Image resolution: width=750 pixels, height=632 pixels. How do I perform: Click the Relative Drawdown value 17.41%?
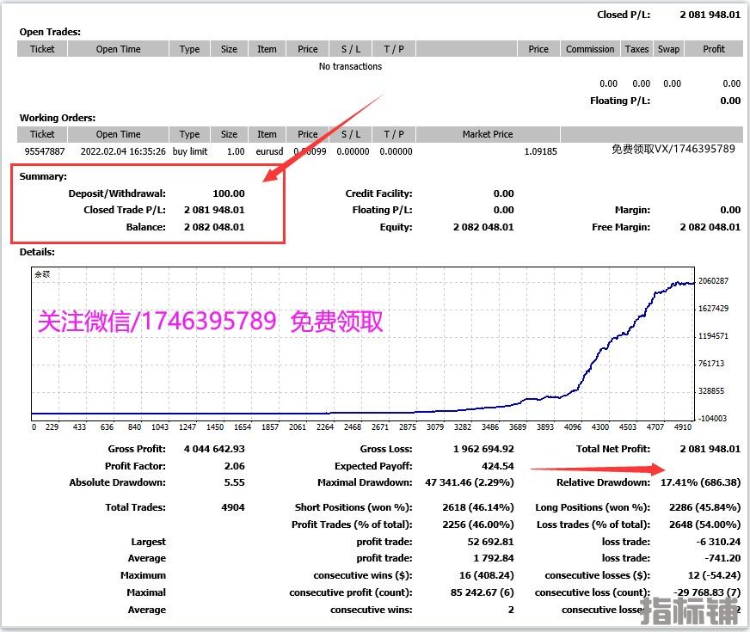700,482
